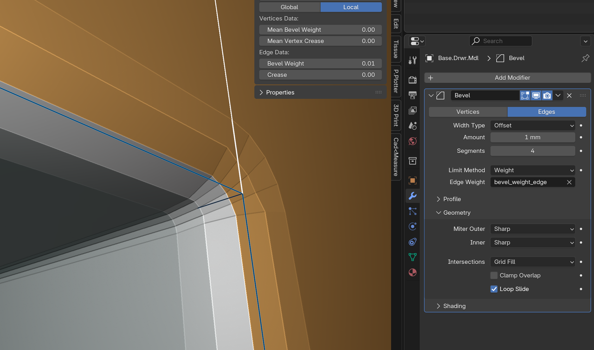Open the orange Object properties tab

[412, 180]
